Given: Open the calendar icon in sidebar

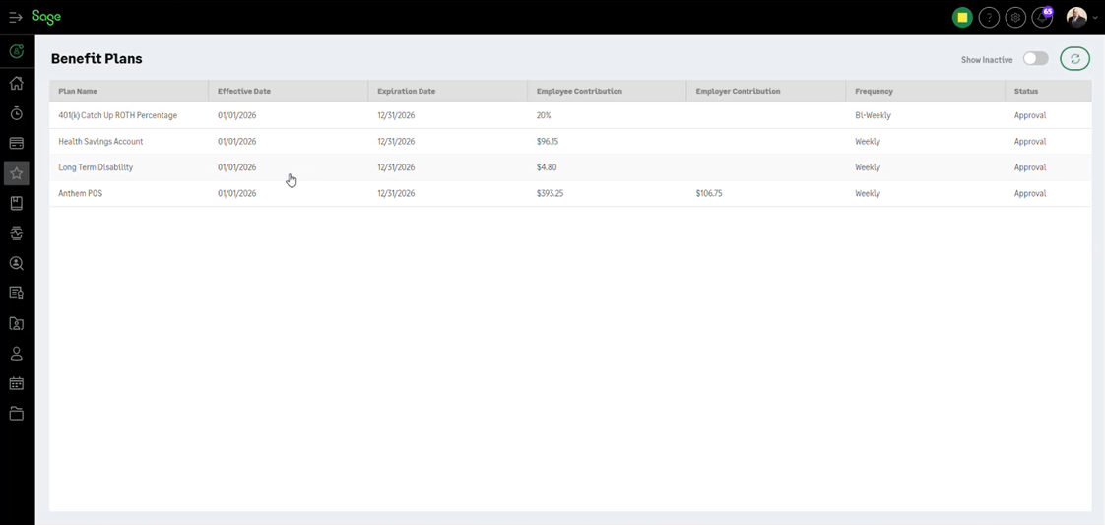Looking at the screenshot, I should point(17,383).
